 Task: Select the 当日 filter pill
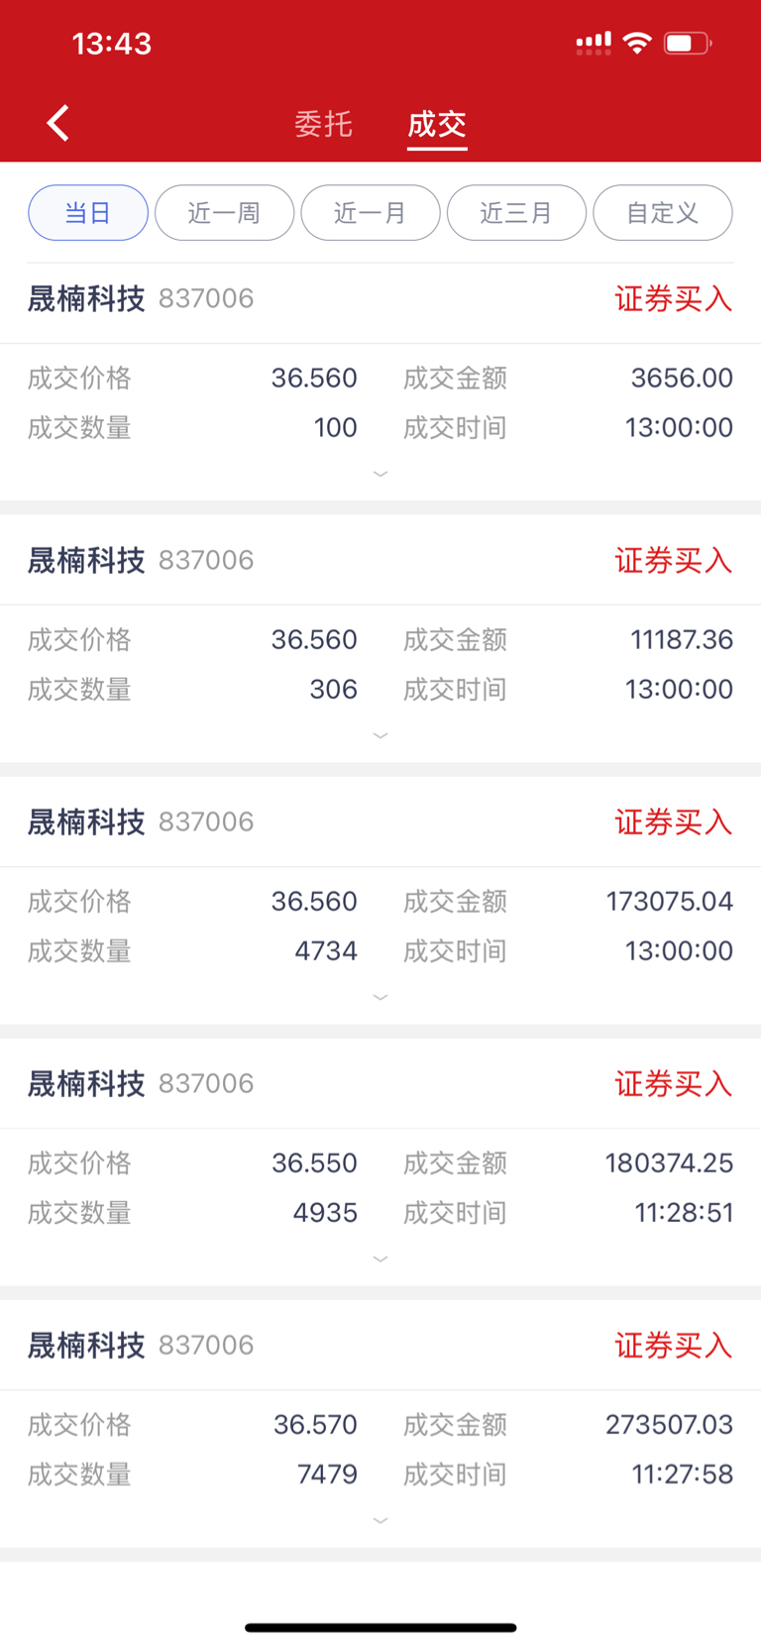coord(88,212)
